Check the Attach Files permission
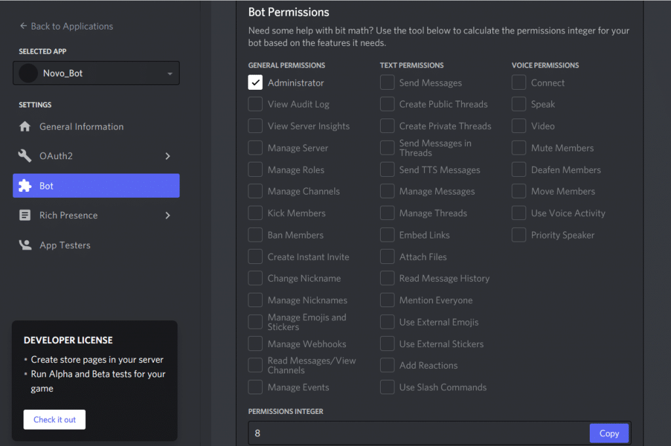This screenshot has width=671, height=446. (387, 257)
